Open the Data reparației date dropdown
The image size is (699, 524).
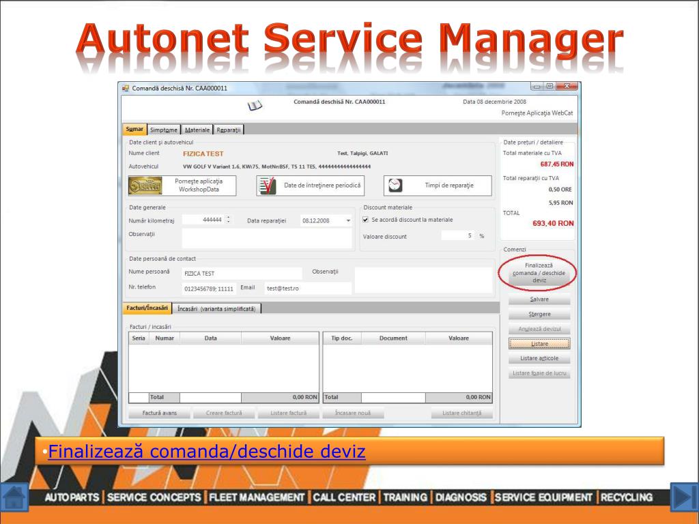coord(348,220)
